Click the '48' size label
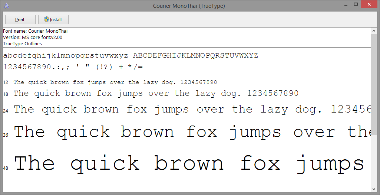 (x=6, y=168)
